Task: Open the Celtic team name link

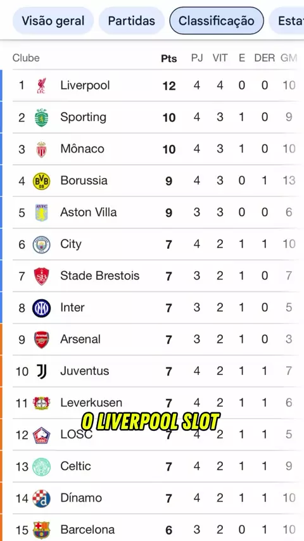Action: click(75, 466)
